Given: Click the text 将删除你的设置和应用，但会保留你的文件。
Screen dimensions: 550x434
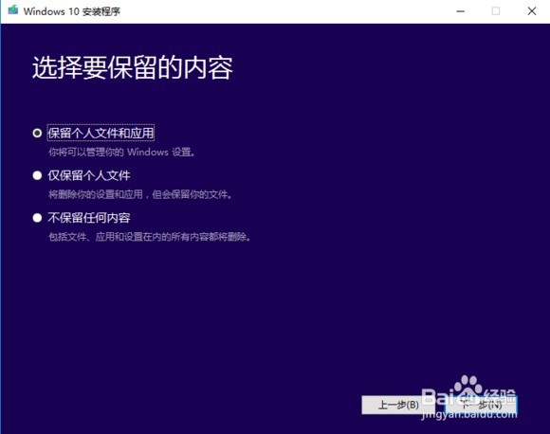Looking at the screenshot, I should point(140,194).
